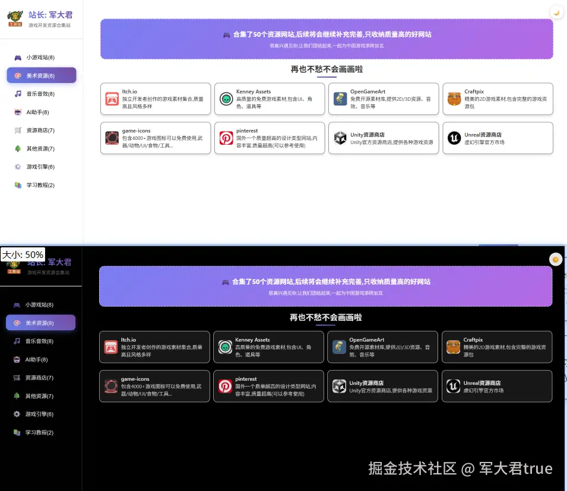Open the game-icons title link, dark theme
Image resolution: width=567 pixels, height=491 pixels.
pyautogui.click(x=135, y=379)
